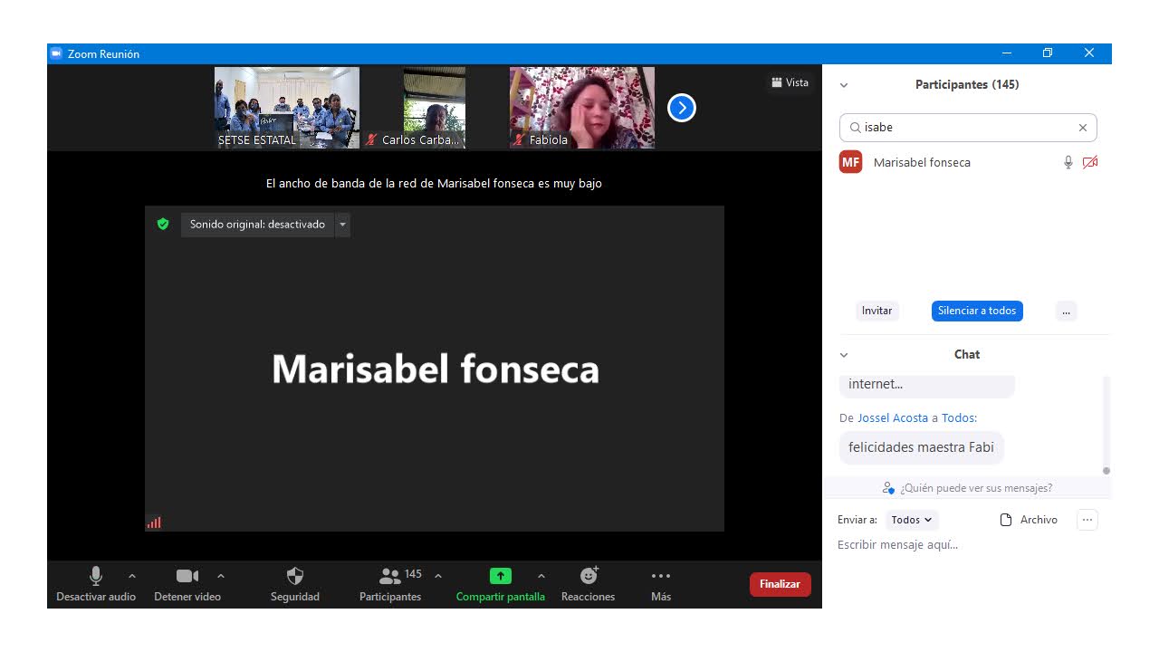Click the green encryption shield icon

(x=163, y=224)
